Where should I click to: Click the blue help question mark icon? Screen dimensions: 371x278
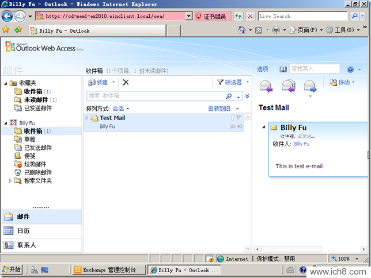coord(350,69)
